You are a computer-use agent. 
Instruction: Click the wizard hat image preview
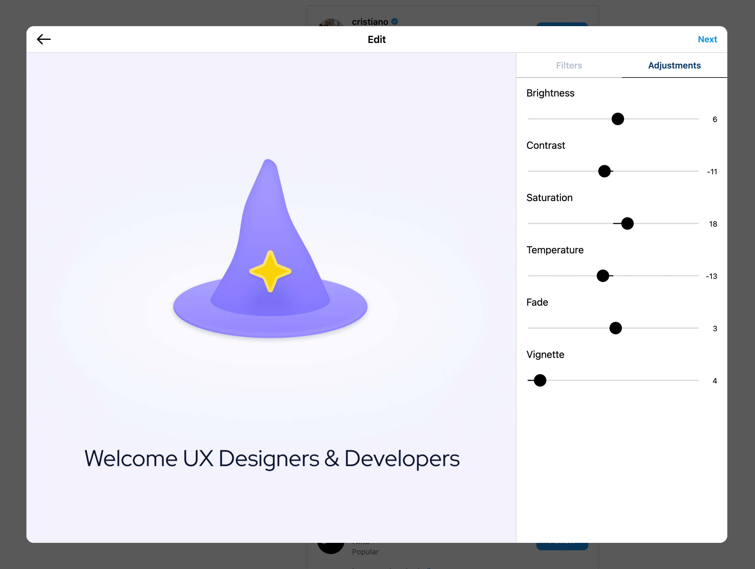click(270, 249)
